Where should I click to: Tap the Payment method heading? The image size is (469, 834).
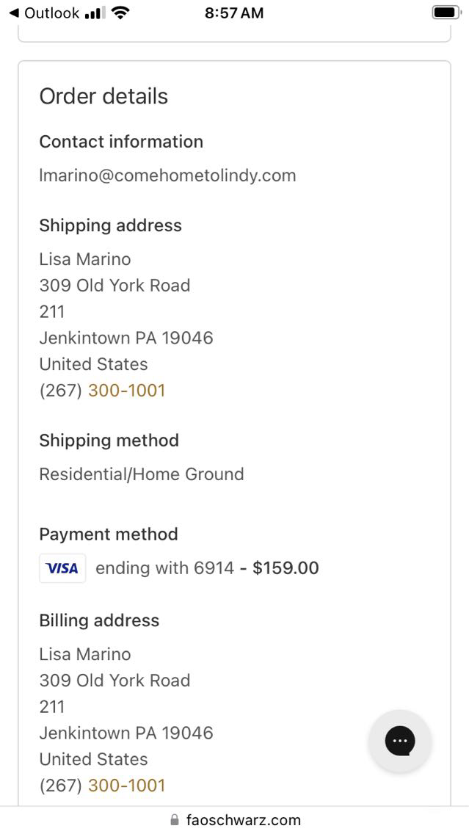[x=108, y=534]
